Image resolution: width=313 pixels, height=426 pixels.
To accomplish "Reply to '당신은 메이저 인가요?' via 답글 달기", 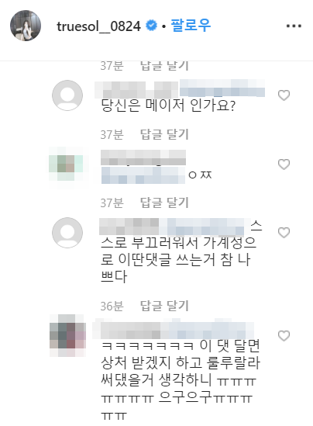I will point(164,134).
